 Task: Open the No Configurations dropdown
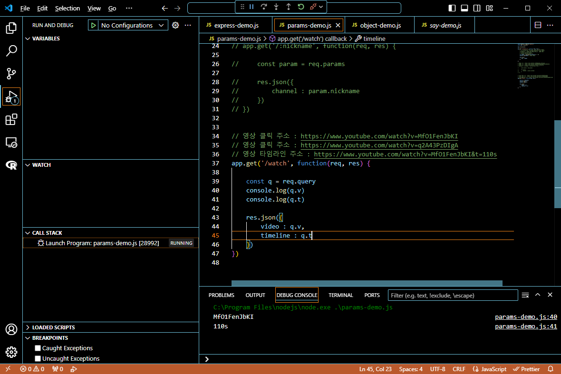click(132, 25)
